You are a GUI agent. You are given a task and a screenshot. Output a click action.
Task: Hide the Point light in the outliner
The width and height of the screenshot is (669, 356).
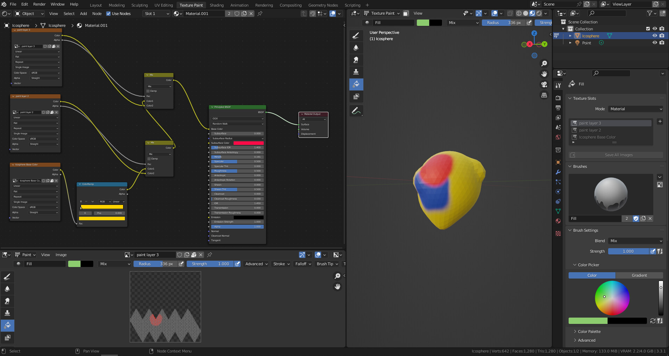(654, 43)
